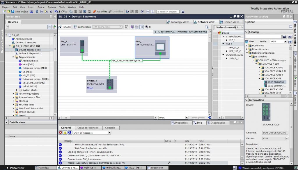298x170 pixels.
Task: Click the zoom magnifier icon in network toolbar
Action: pos(147,27)
